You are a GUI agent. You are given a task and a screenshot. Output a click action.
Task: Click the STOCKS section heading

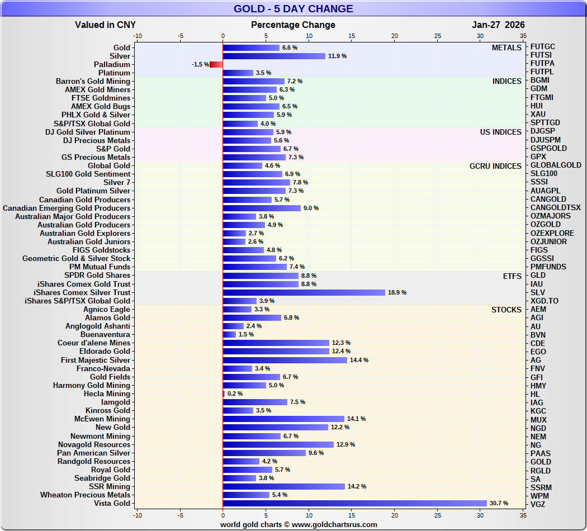pos(506,310)
